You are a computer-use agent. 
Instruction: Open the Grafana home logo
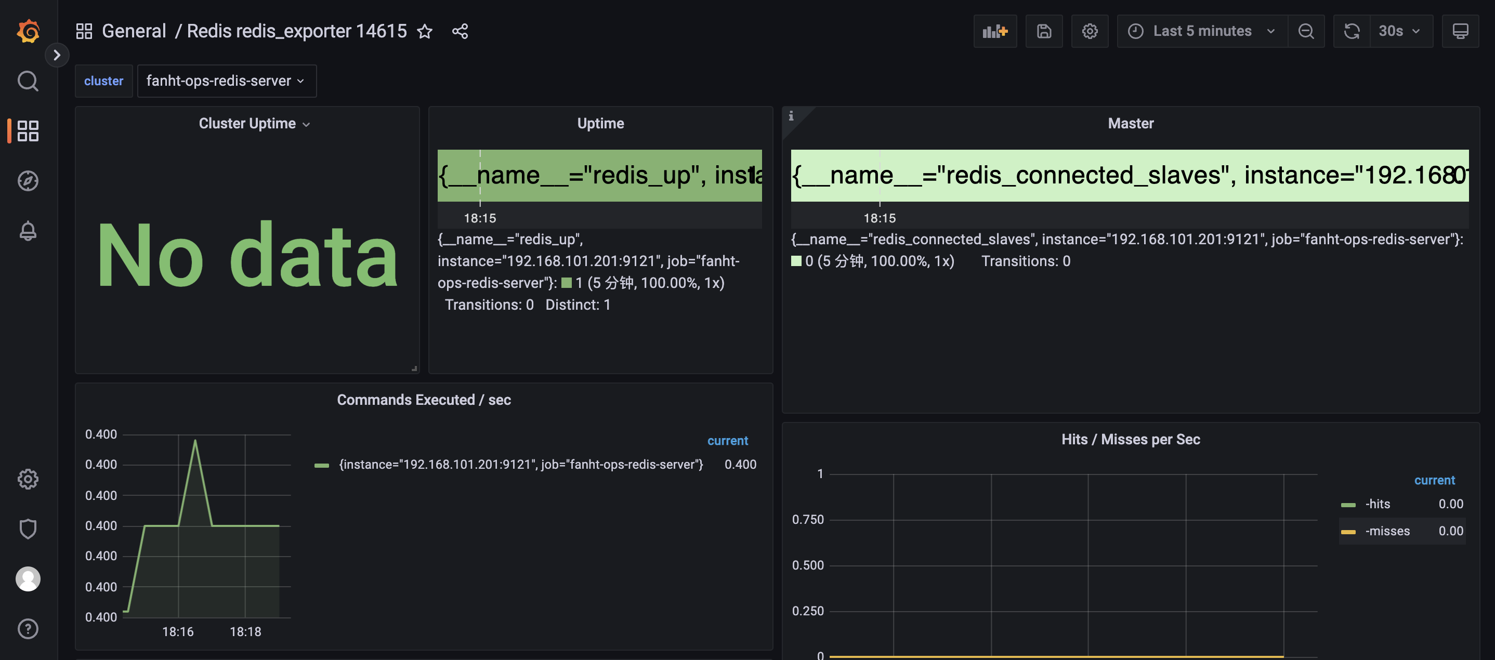point(28,31)
